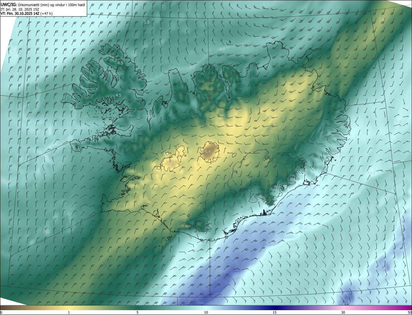
Task: Pick the 5.1 value label
Action: coord(76,148)
